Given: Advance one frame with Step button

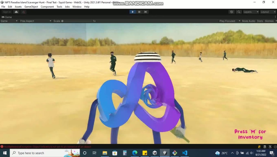Looking at the screenshot, I should coord(146,12).
